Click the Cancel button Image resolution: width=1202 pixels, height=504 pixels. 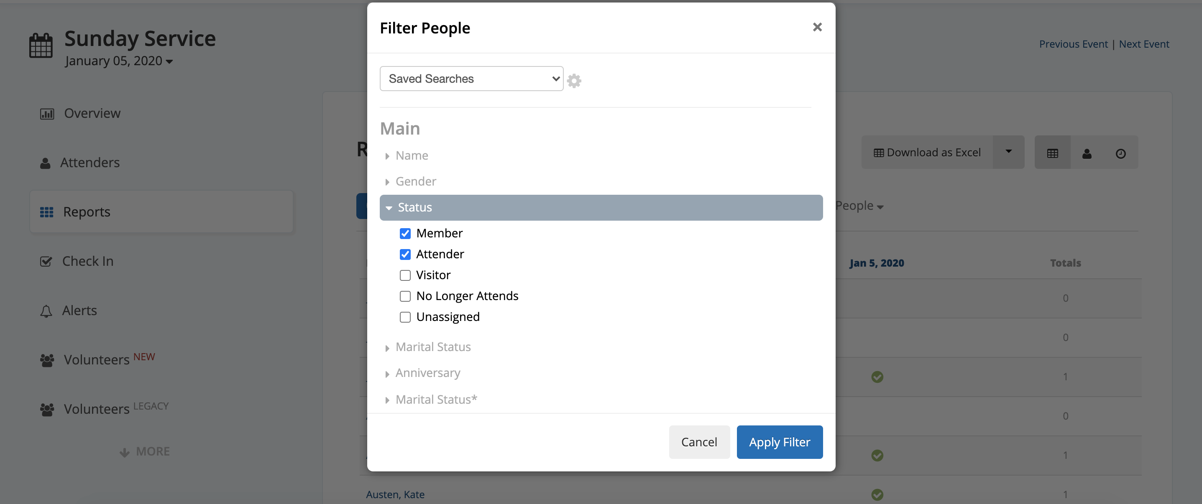699,442
